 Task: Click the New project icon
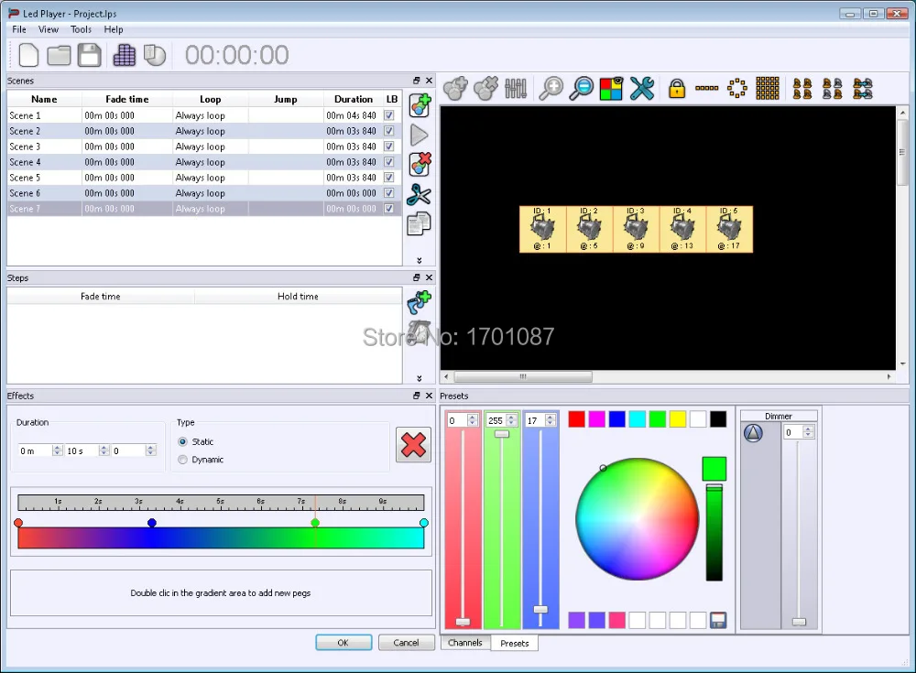[x=28, y=56]
